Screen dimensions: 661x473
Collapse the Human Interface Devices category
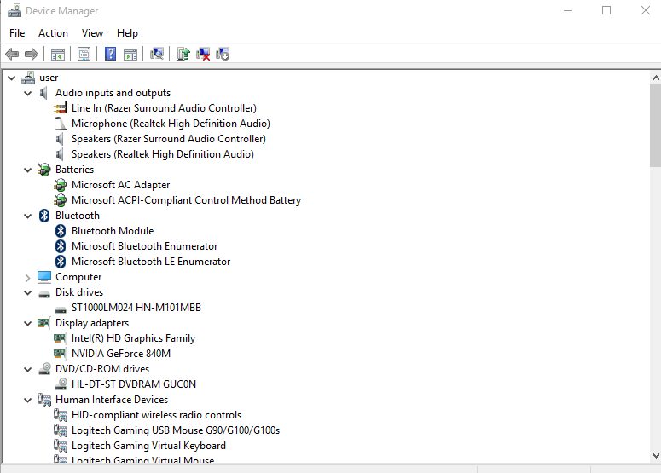28,401
